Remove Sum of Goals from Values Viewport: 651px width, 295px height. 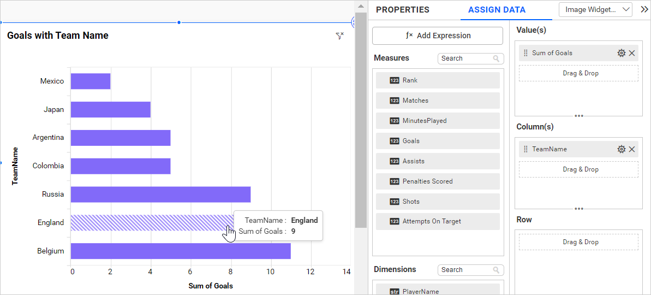click(632, 53)
